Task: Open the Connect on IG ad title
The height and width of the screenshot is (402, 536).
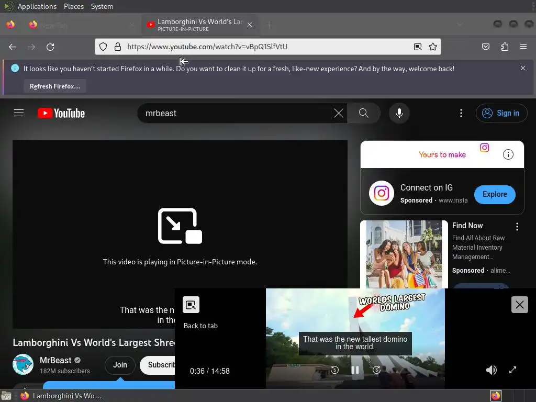Action: click(x=426, y=188)
